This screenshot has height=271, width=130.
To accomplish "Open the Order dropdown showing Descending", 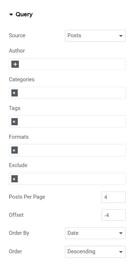I will [95, 251].
